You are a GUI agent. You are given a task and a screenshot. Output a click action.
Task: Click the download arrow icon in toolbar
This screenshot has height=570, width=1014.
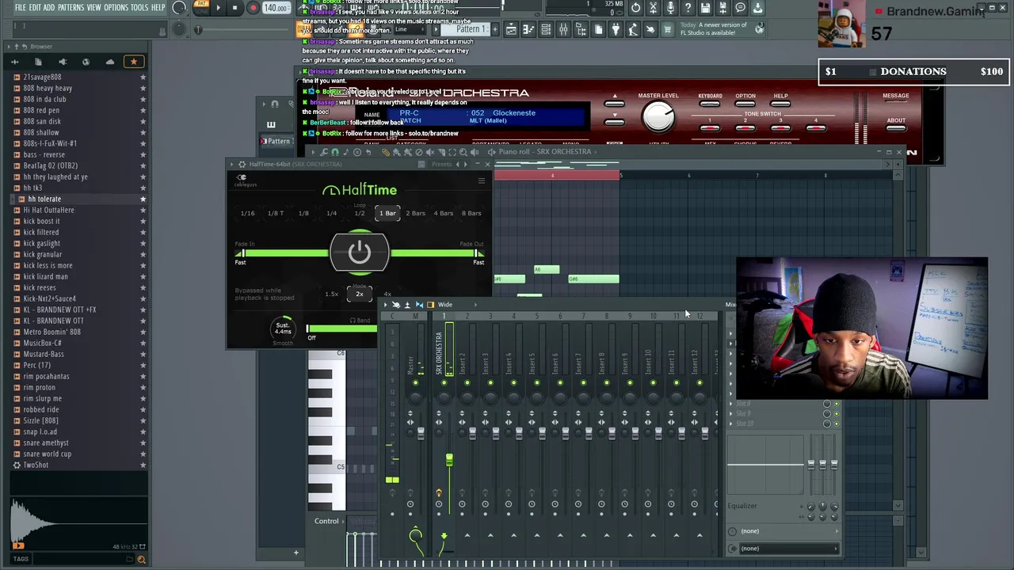757,8
